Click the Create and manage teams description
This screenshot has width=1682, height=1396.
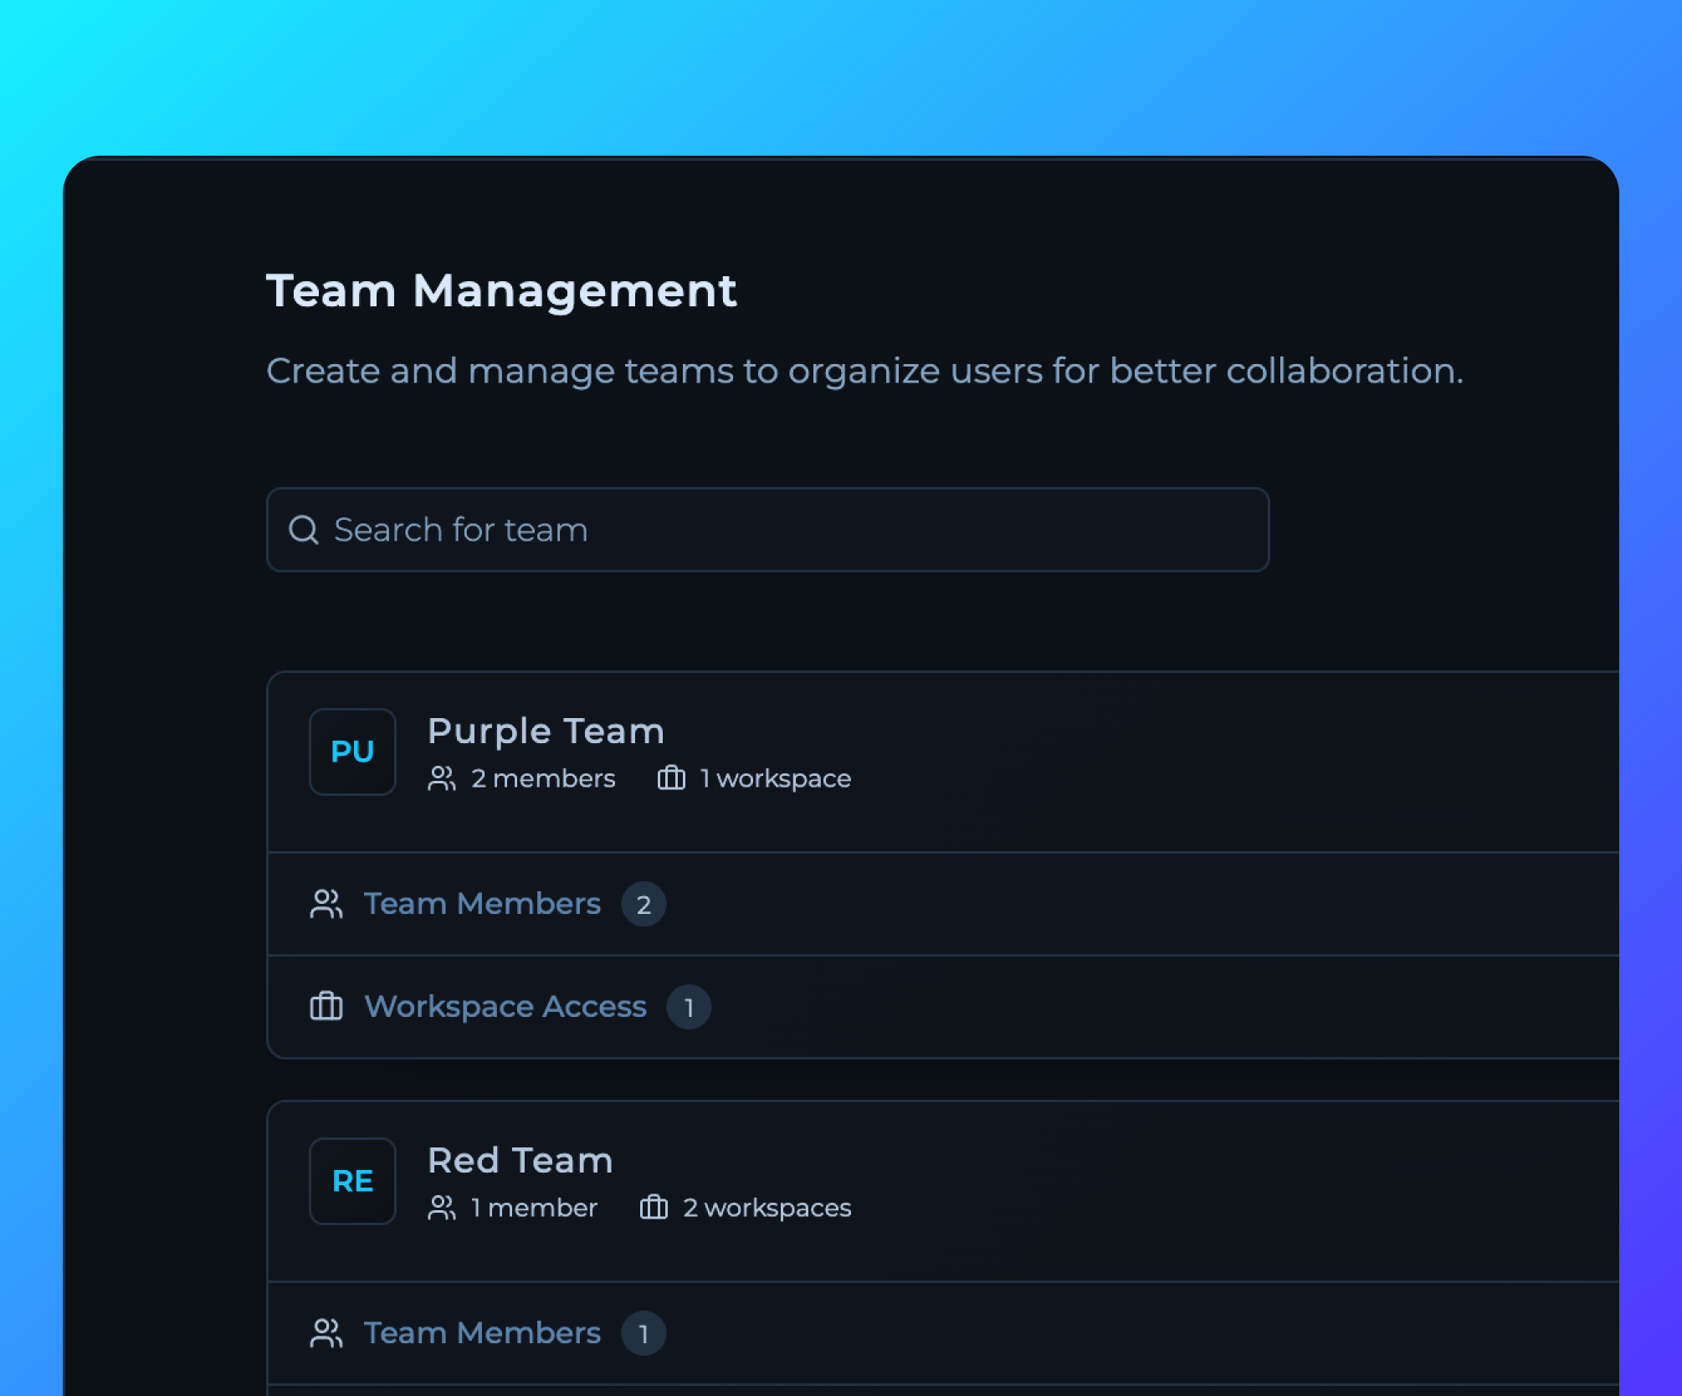click(x=865, y=371)
